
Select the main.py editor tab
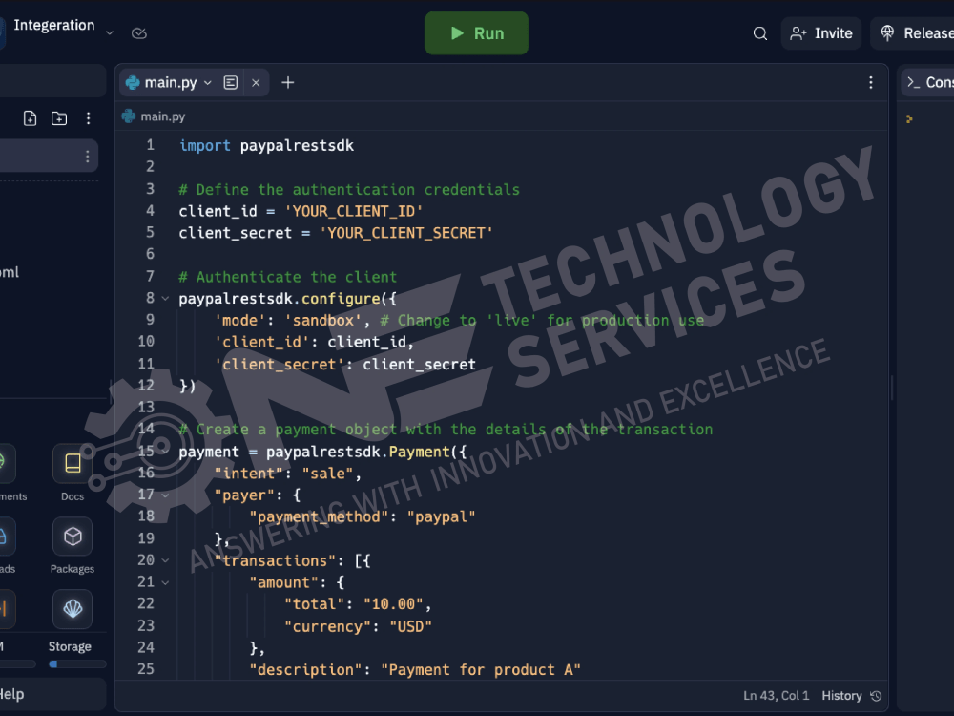[167, 82]
